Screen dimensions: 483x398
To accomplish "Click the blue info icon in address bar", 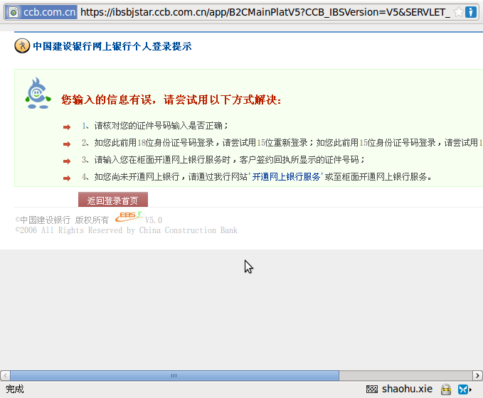I will 471,12.
